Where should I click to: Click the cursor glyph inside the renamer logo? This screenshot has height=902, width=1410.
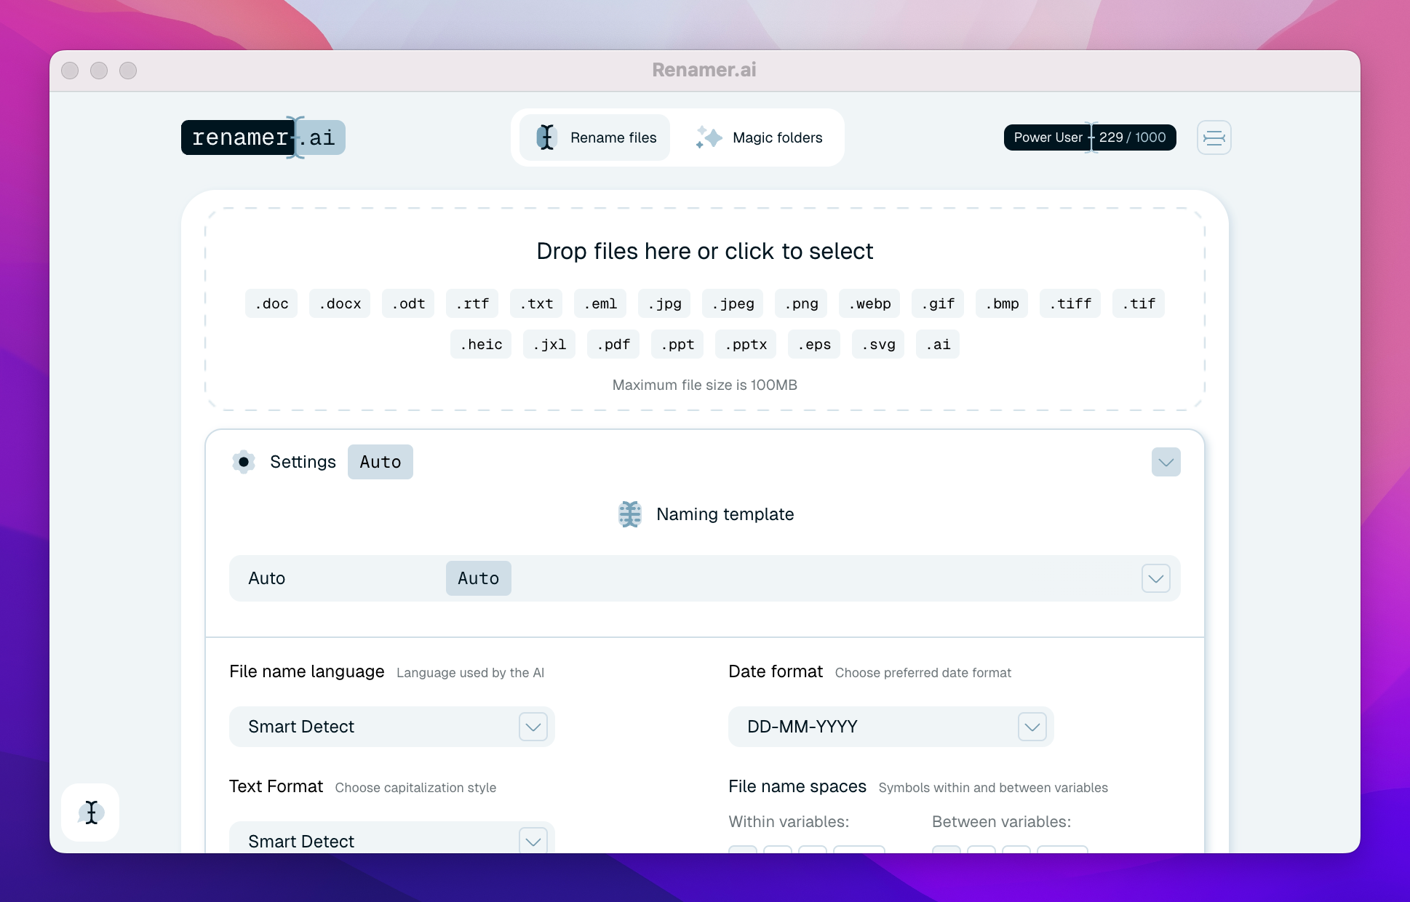coord(293,137)
